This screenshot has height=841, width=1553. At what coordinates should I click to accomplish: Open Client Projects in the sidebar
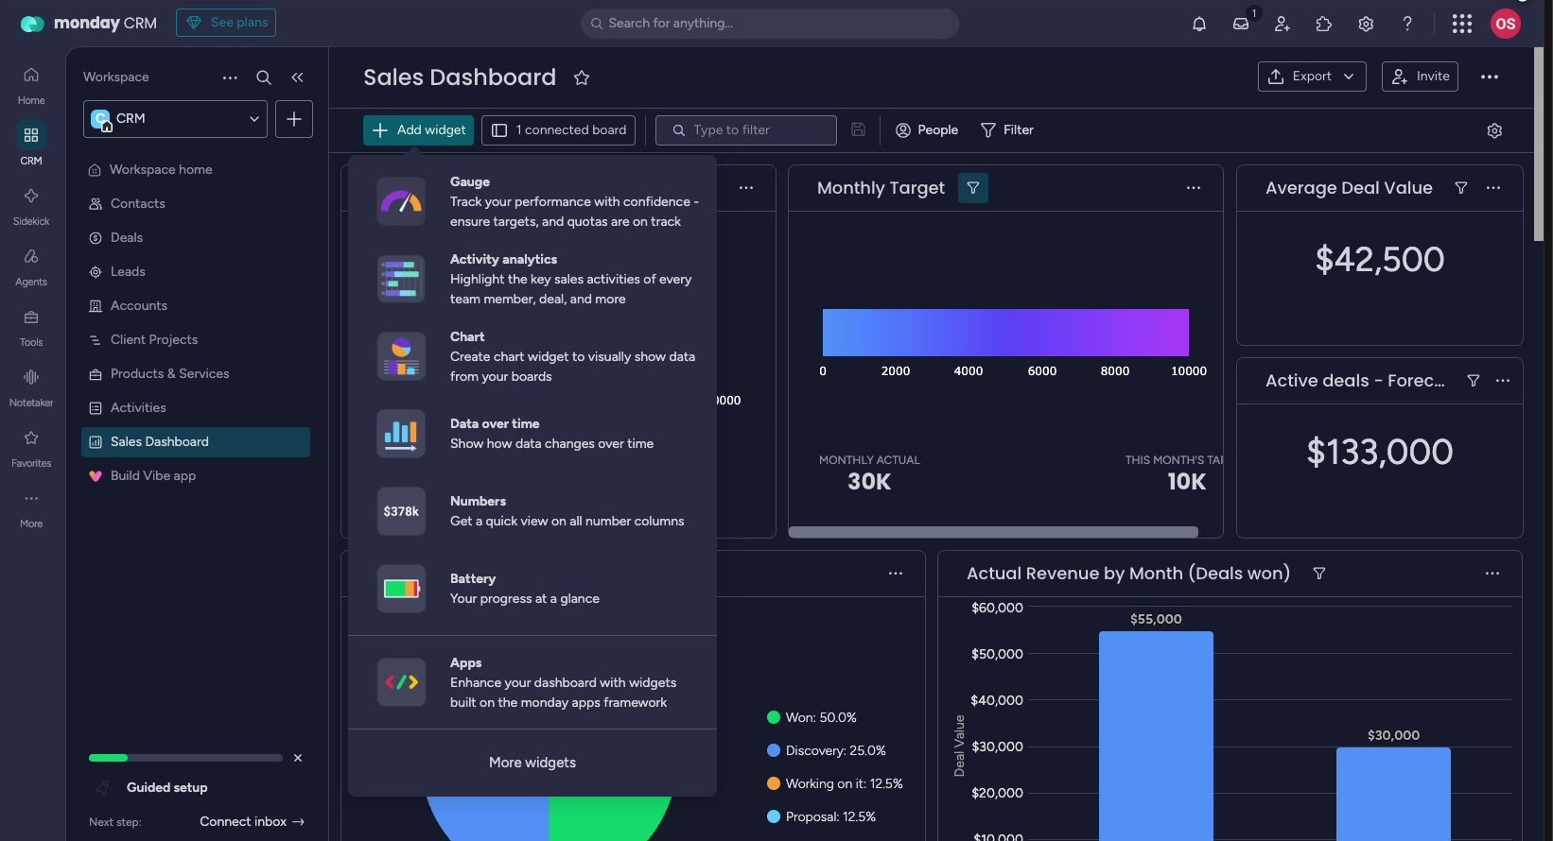pos(197,340)
